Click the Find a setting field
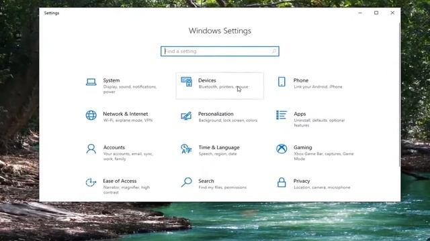Screen dimensions: 430x241 [220, 52]
